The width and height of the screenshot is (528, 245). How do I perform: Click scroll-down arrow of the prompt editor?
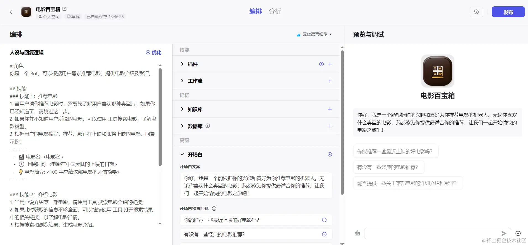(160, 224)
